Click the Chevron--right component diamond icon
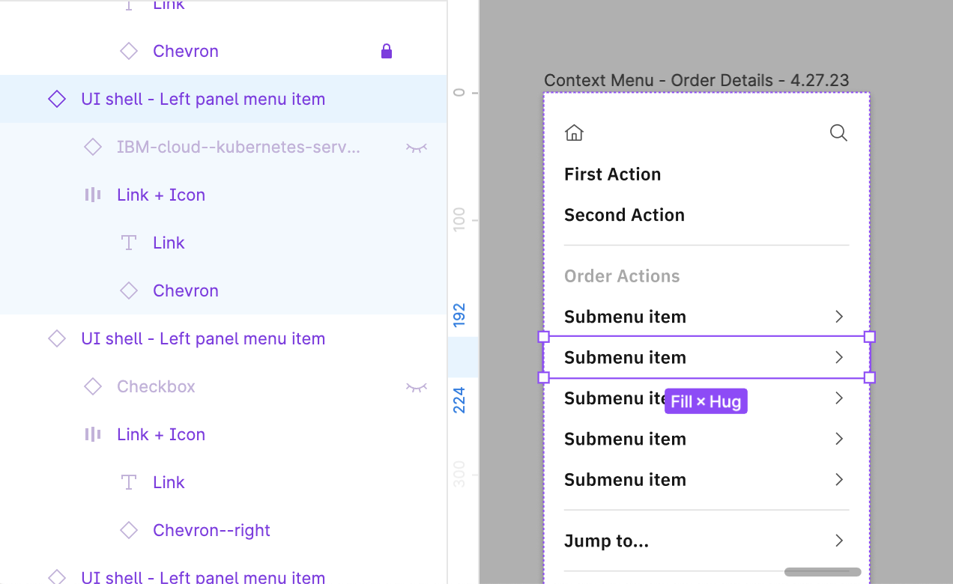Screen dimensions: 953x584 coord(129,530)
